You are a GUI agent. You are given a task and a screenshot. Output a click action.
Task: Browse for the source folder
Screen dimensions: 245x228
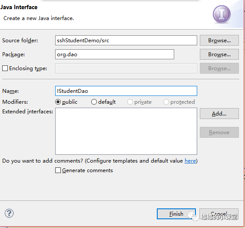219,40
